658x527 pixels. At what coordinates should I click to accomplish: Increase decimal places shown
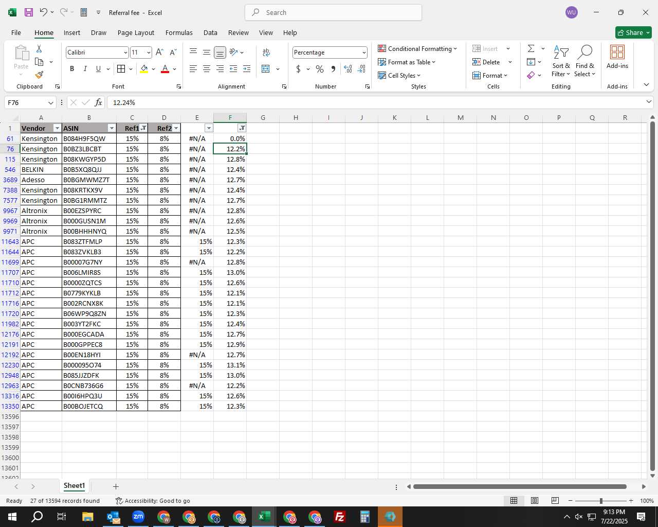(x=348, y=69)
